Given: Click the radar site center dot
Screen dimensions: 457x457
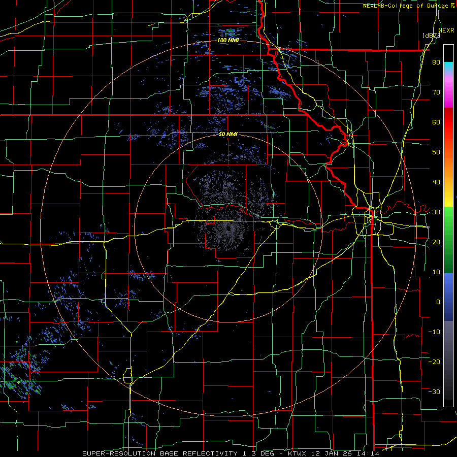Looking at the screenshot, I should click(228, 228).
